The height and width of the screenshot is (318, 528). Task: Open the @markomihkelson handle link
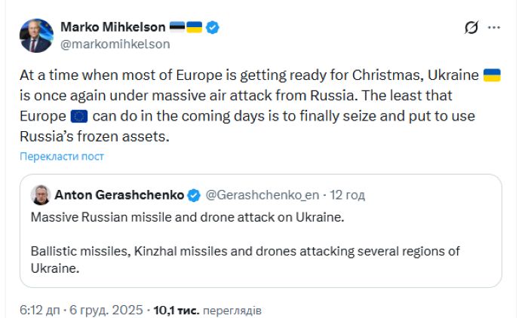(115, 44)
